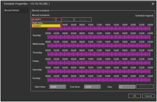Click Friday's purple schedule bar
The height and width of the screenshot is (102, 157).
[99, 63]
